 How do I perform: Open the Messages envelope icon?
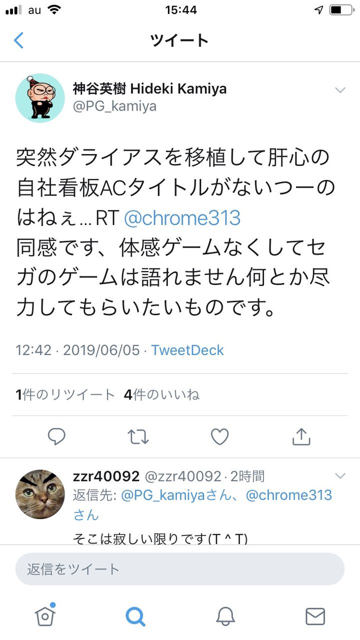315,616
